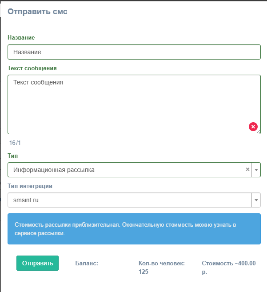This screenshot has width=267, height=292.
Task: Open the Тип интеграции dropdown arrow
Action: point(256,200)
